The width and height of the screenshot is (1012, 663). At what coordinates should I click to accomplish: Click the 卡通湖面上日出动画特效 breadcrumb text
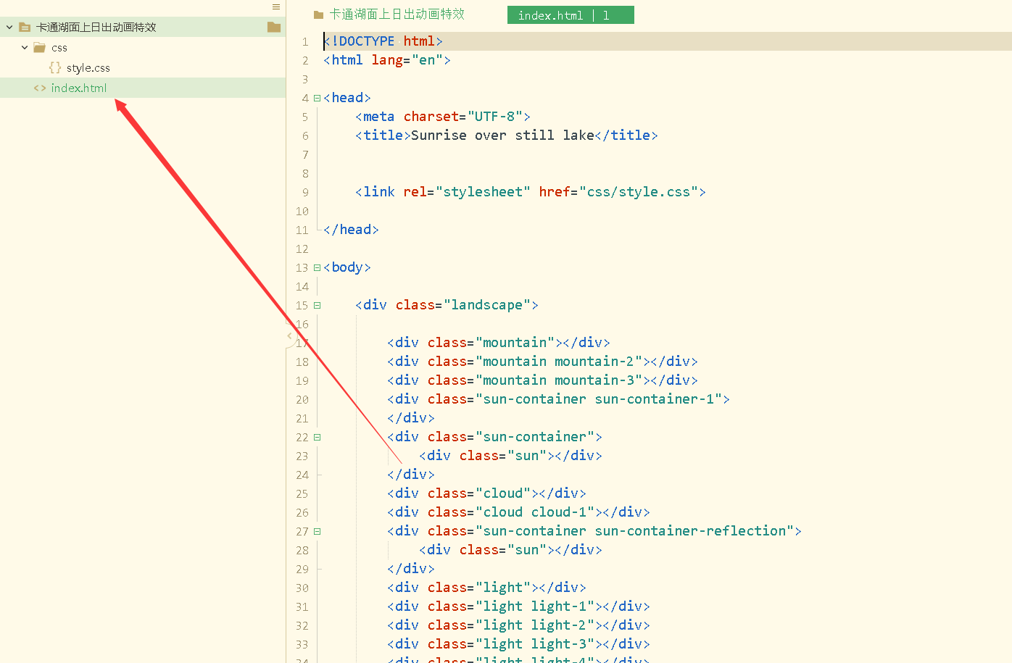coord(397,14)
